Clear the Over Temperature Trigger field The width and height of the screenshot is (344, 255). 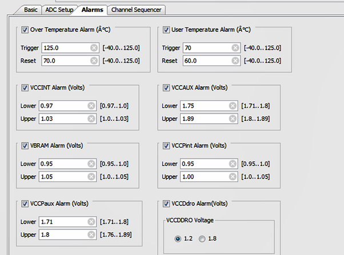click(x=94, y=48)
